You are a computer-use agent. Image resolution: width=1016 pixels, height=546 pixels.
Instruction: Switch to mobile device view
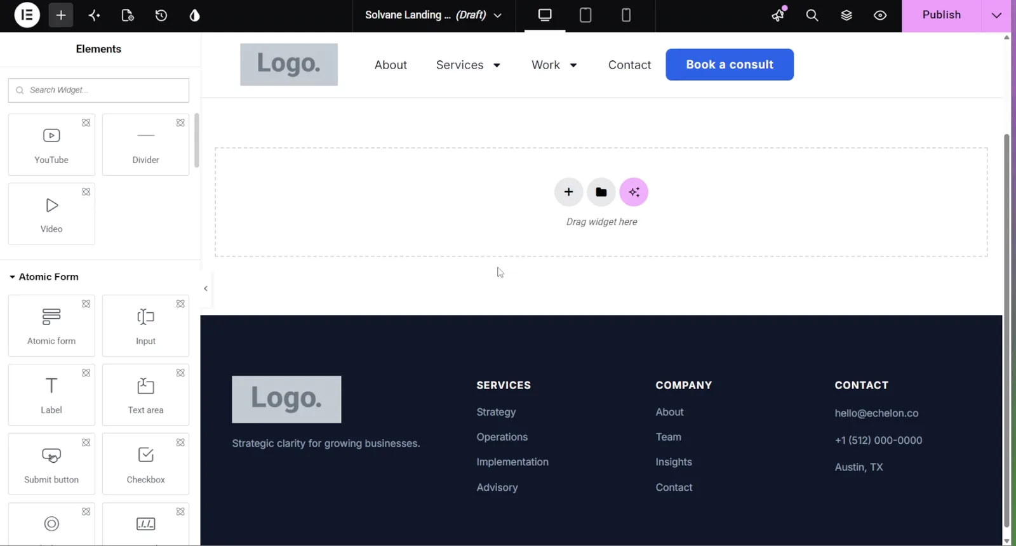[625, 15]
